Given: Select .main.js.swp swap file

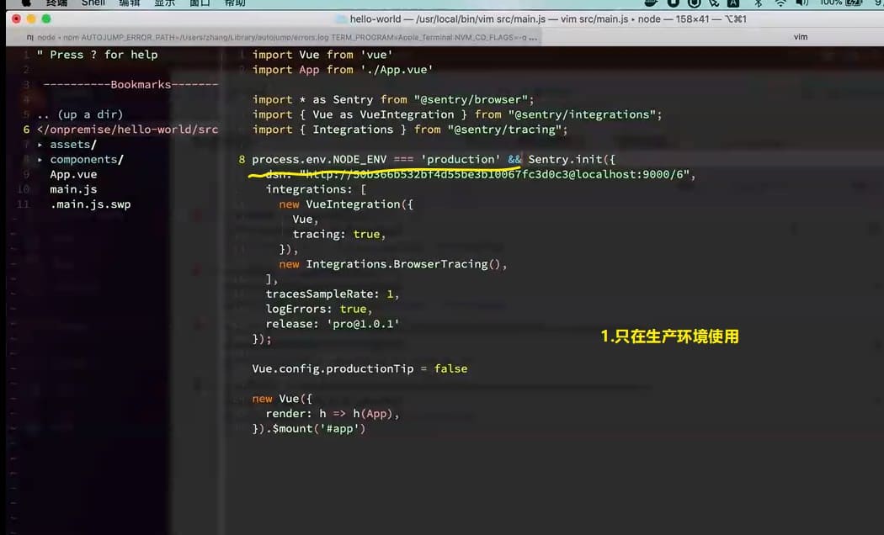Looking at the screenshot, I should 90,205.
